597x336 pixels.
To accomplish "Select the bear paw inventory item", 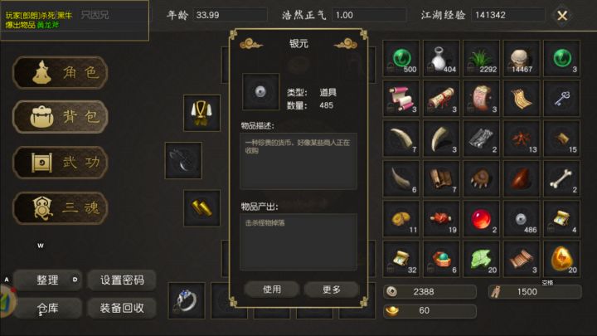I will point(481,178).
